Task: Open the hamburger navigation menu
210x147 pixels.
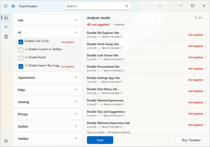Action: [x=5, y=6]
